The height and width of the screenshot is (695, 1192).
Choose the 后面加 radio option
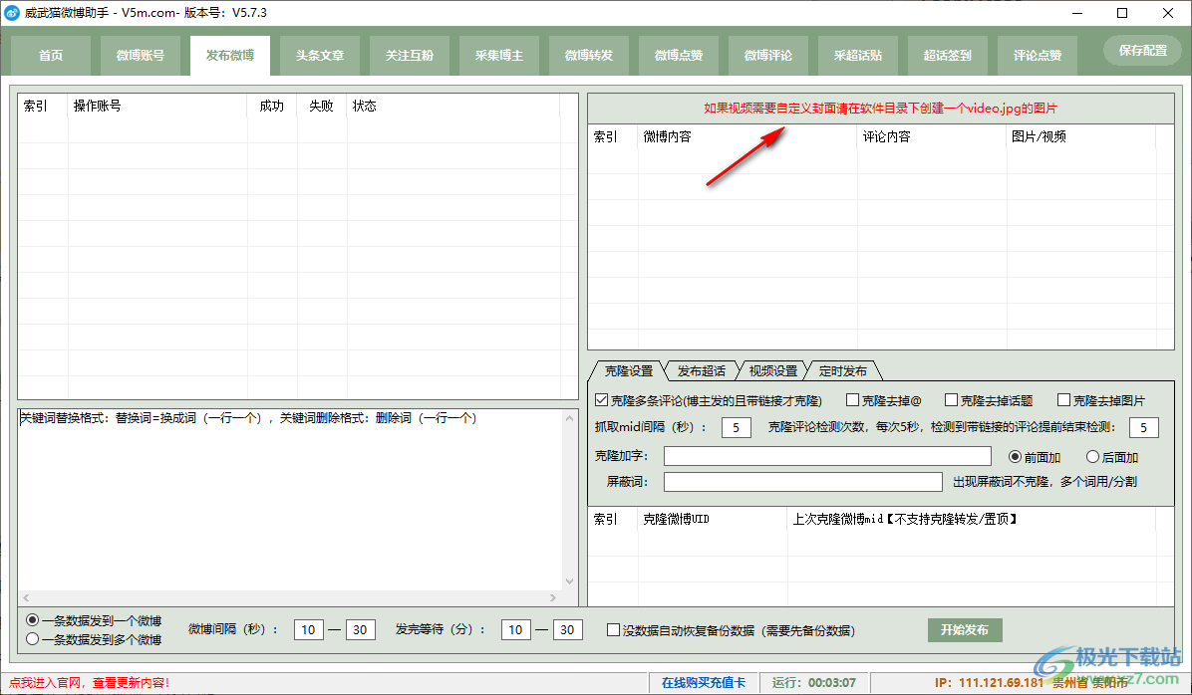pyautogui.click(x=1092, y=456)
